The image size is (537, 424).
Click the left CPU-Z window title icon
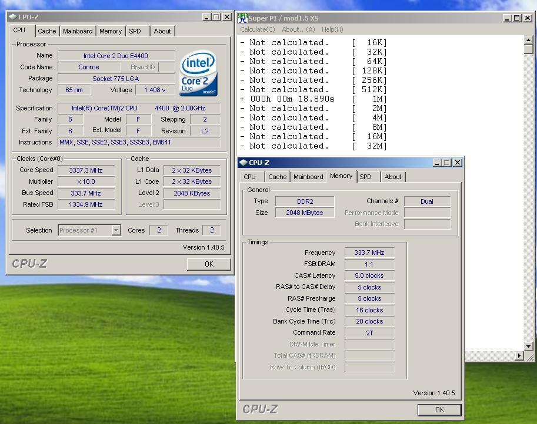click(x=13, y=17)
